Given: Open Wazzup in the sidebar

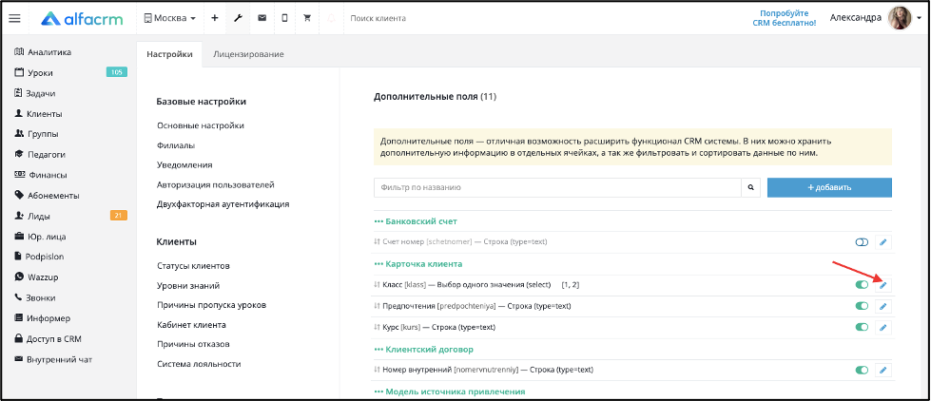Looking at the screenshot, I should point(35,277).
